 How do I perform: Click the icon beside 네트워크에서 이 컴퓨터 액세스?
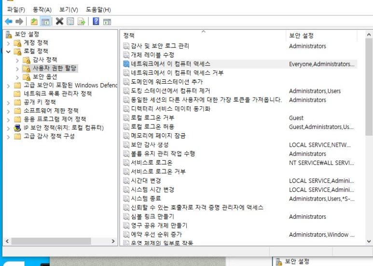[126, 64]
